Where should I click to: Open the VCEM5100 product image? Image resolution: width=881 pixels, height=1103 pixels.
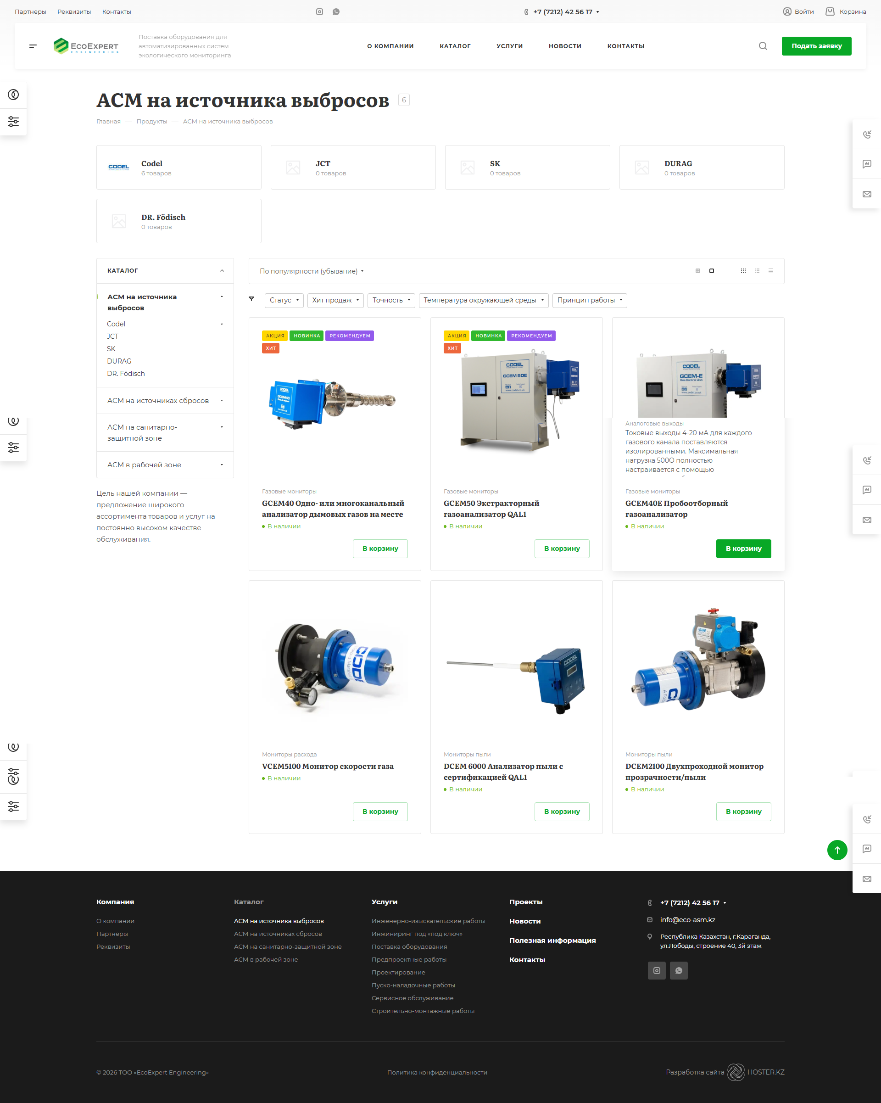335,667
